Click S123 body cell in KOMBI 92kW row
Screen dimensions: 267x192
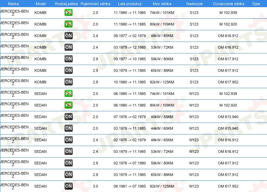coord(194,82)
